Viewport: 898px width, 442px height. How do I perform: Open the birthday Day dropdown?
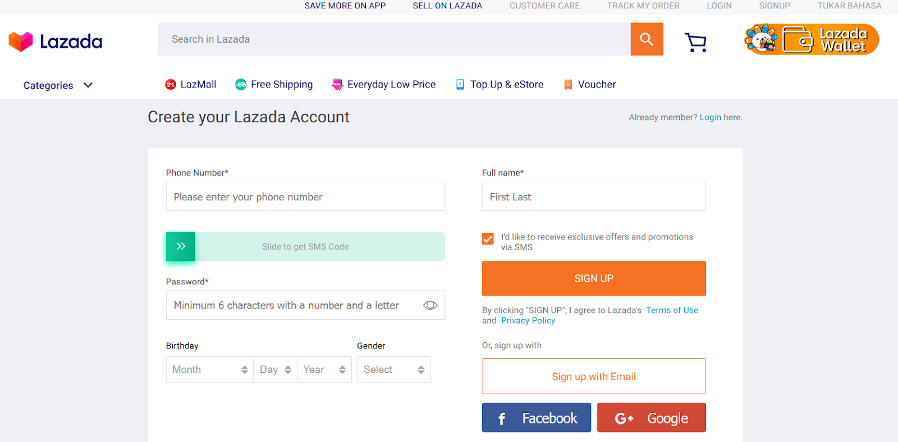tap(276, 370)
